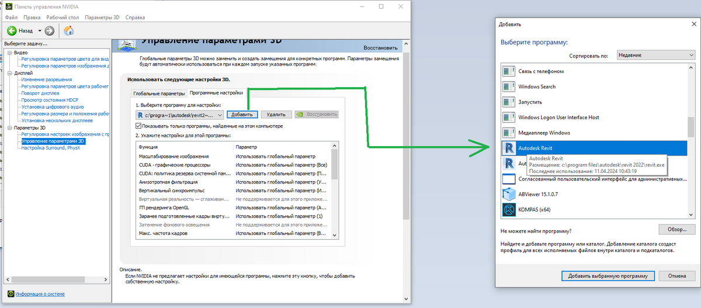Open history arrow next to Назад

(x=40, y=30)
